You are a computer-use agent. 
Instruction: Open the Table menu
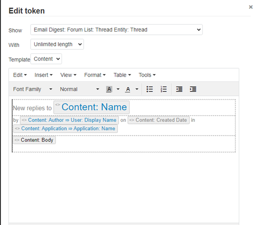122,75
